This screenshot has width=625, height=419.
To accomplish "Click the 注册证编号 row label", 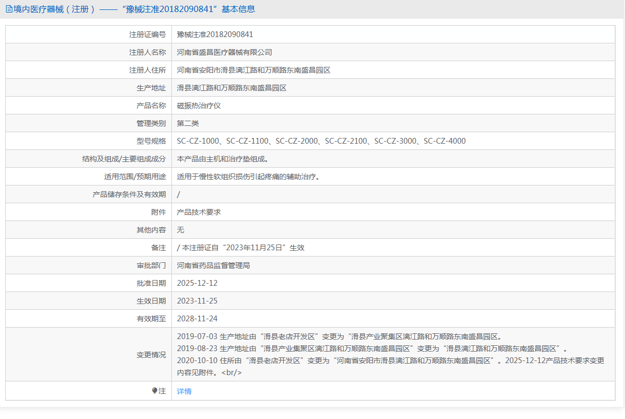I will 147,34.
